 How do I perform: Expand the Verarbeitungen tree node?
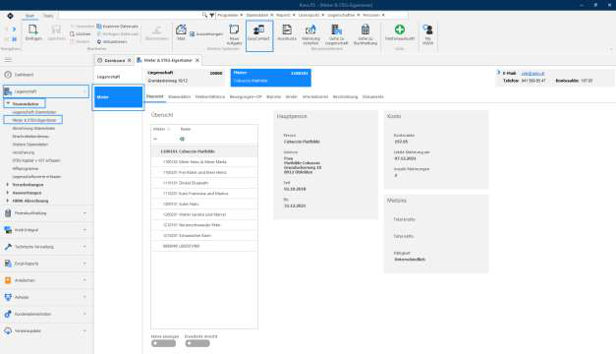click(8, 185)
